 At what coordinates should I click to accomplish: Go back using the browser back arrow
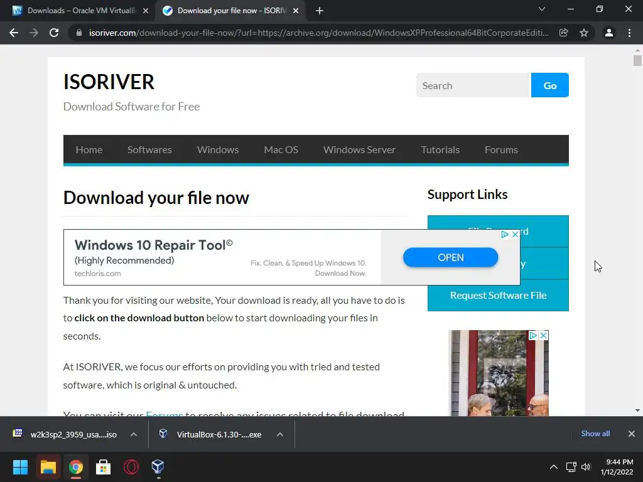pos(14,33)
